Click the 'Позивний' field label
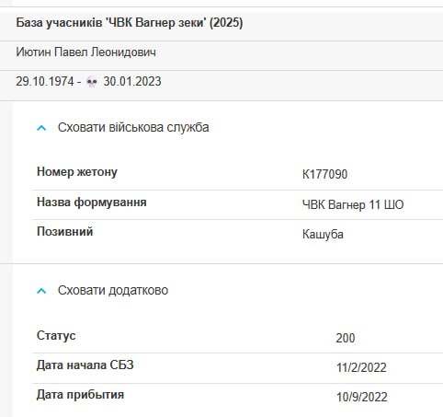Viewport: 443px width, 417px height. coord(64,232)
